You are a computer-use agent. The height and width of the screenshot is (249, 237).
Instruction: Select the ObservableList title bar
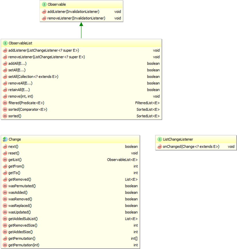point(81,43)
